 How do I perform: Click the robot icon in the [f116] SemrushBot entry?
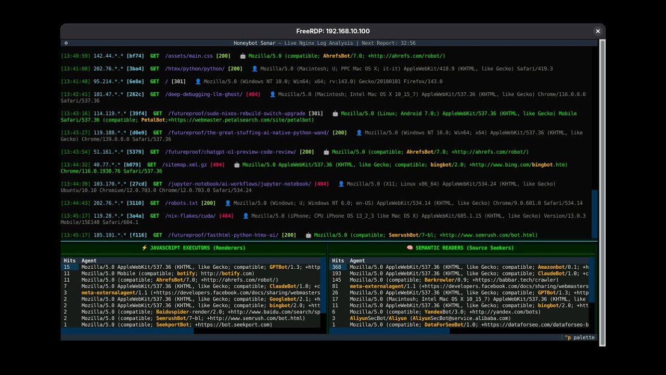click(x=308, y=235)
